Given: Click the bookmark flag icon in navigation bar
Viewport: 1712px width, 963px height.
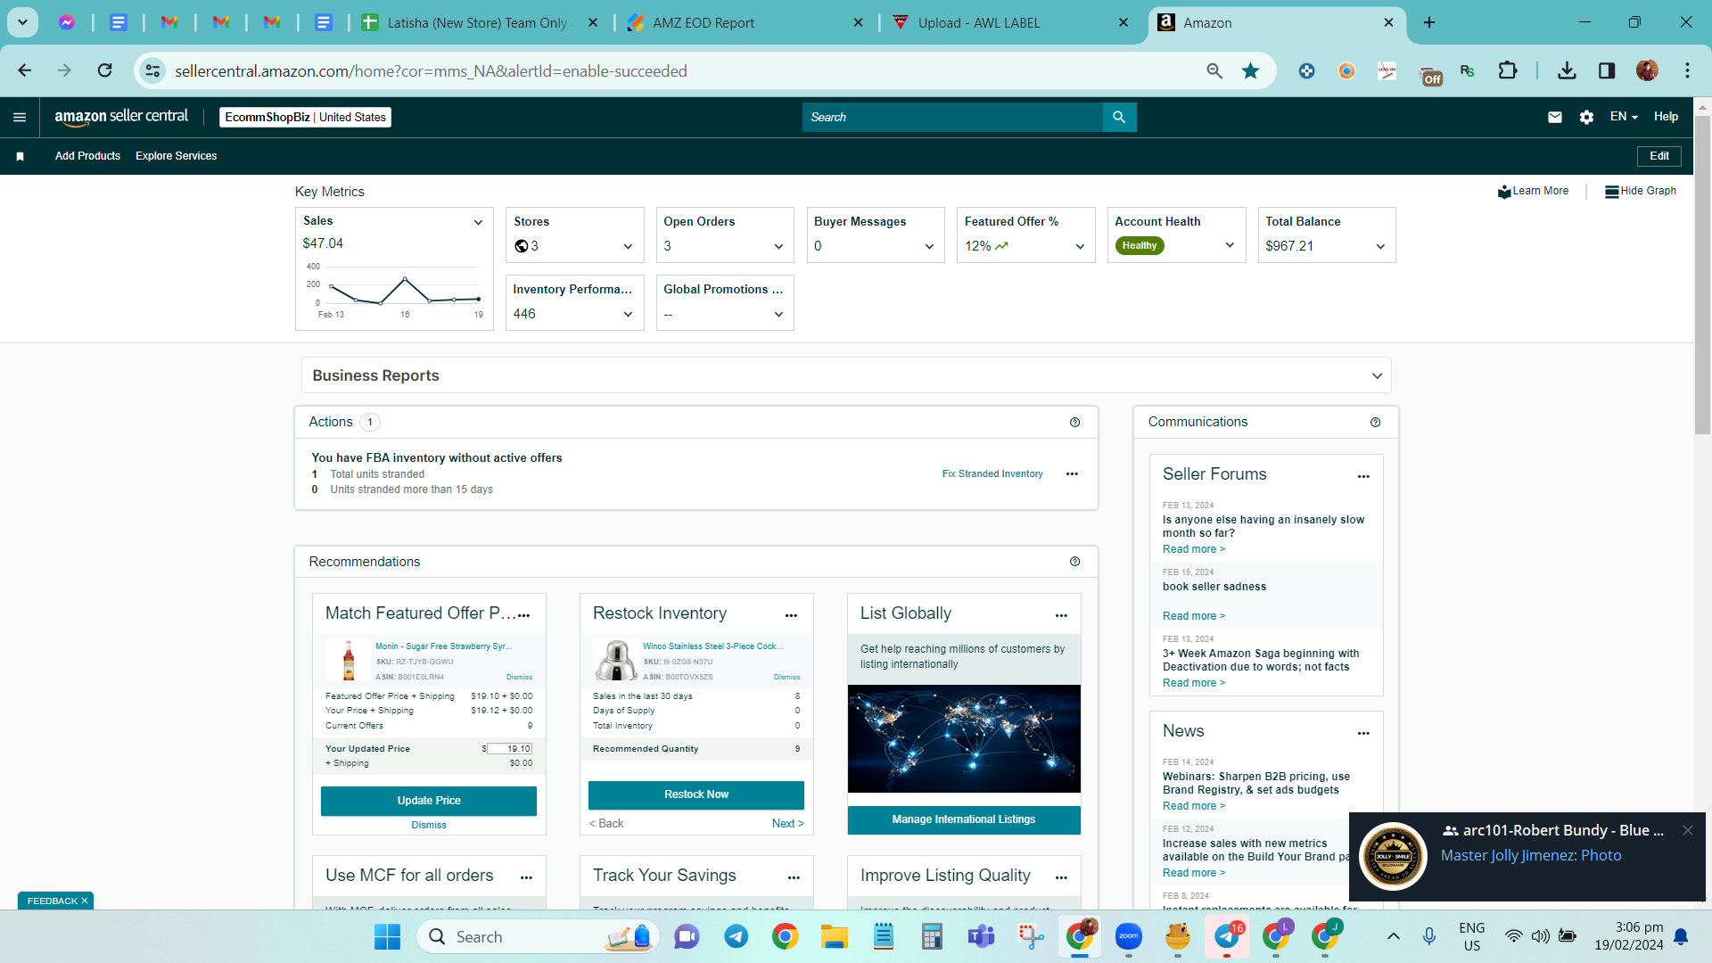Looking at the screenshot, I should click(x=20, y=156).
